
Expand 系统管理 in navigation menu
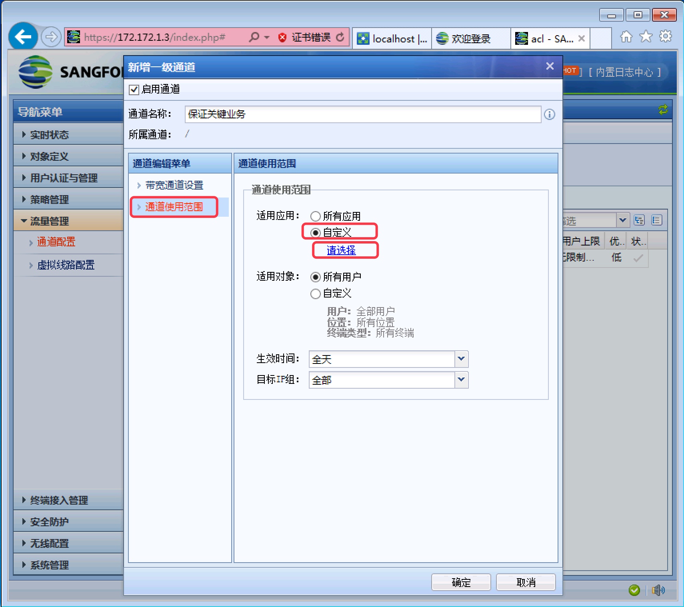tap(68, 565)
